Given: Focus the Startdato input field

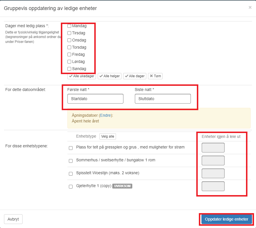Looking at the screenshot, I should pos(95,99).
